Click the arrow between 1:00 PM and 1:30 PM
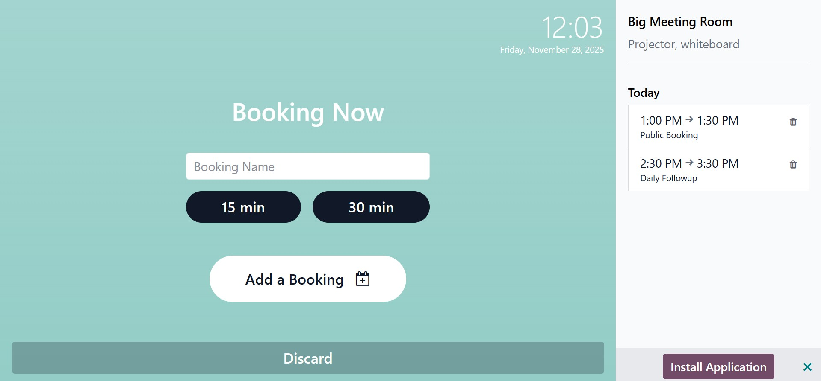 tap(689, 120)
